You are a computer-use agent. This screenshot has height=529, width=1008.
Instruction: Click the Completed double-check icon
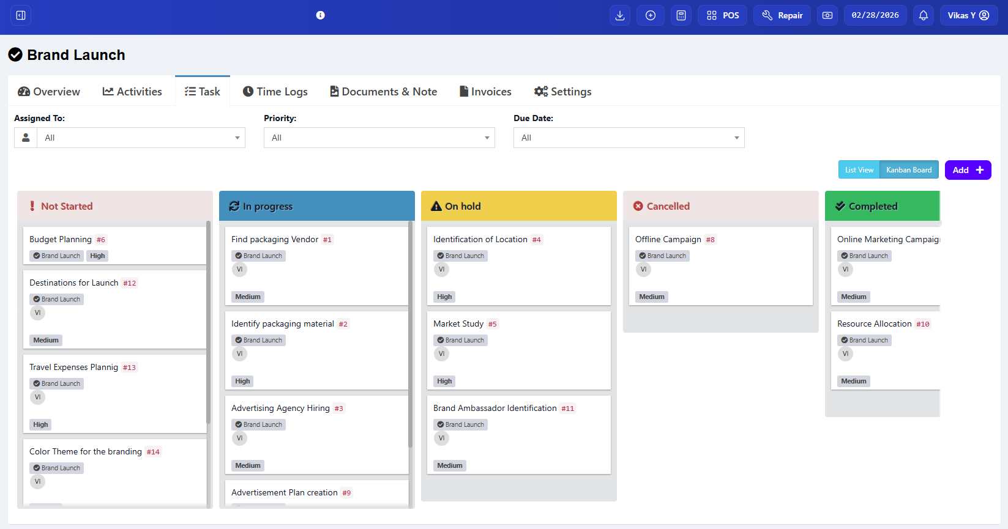(x=840, y=206)
